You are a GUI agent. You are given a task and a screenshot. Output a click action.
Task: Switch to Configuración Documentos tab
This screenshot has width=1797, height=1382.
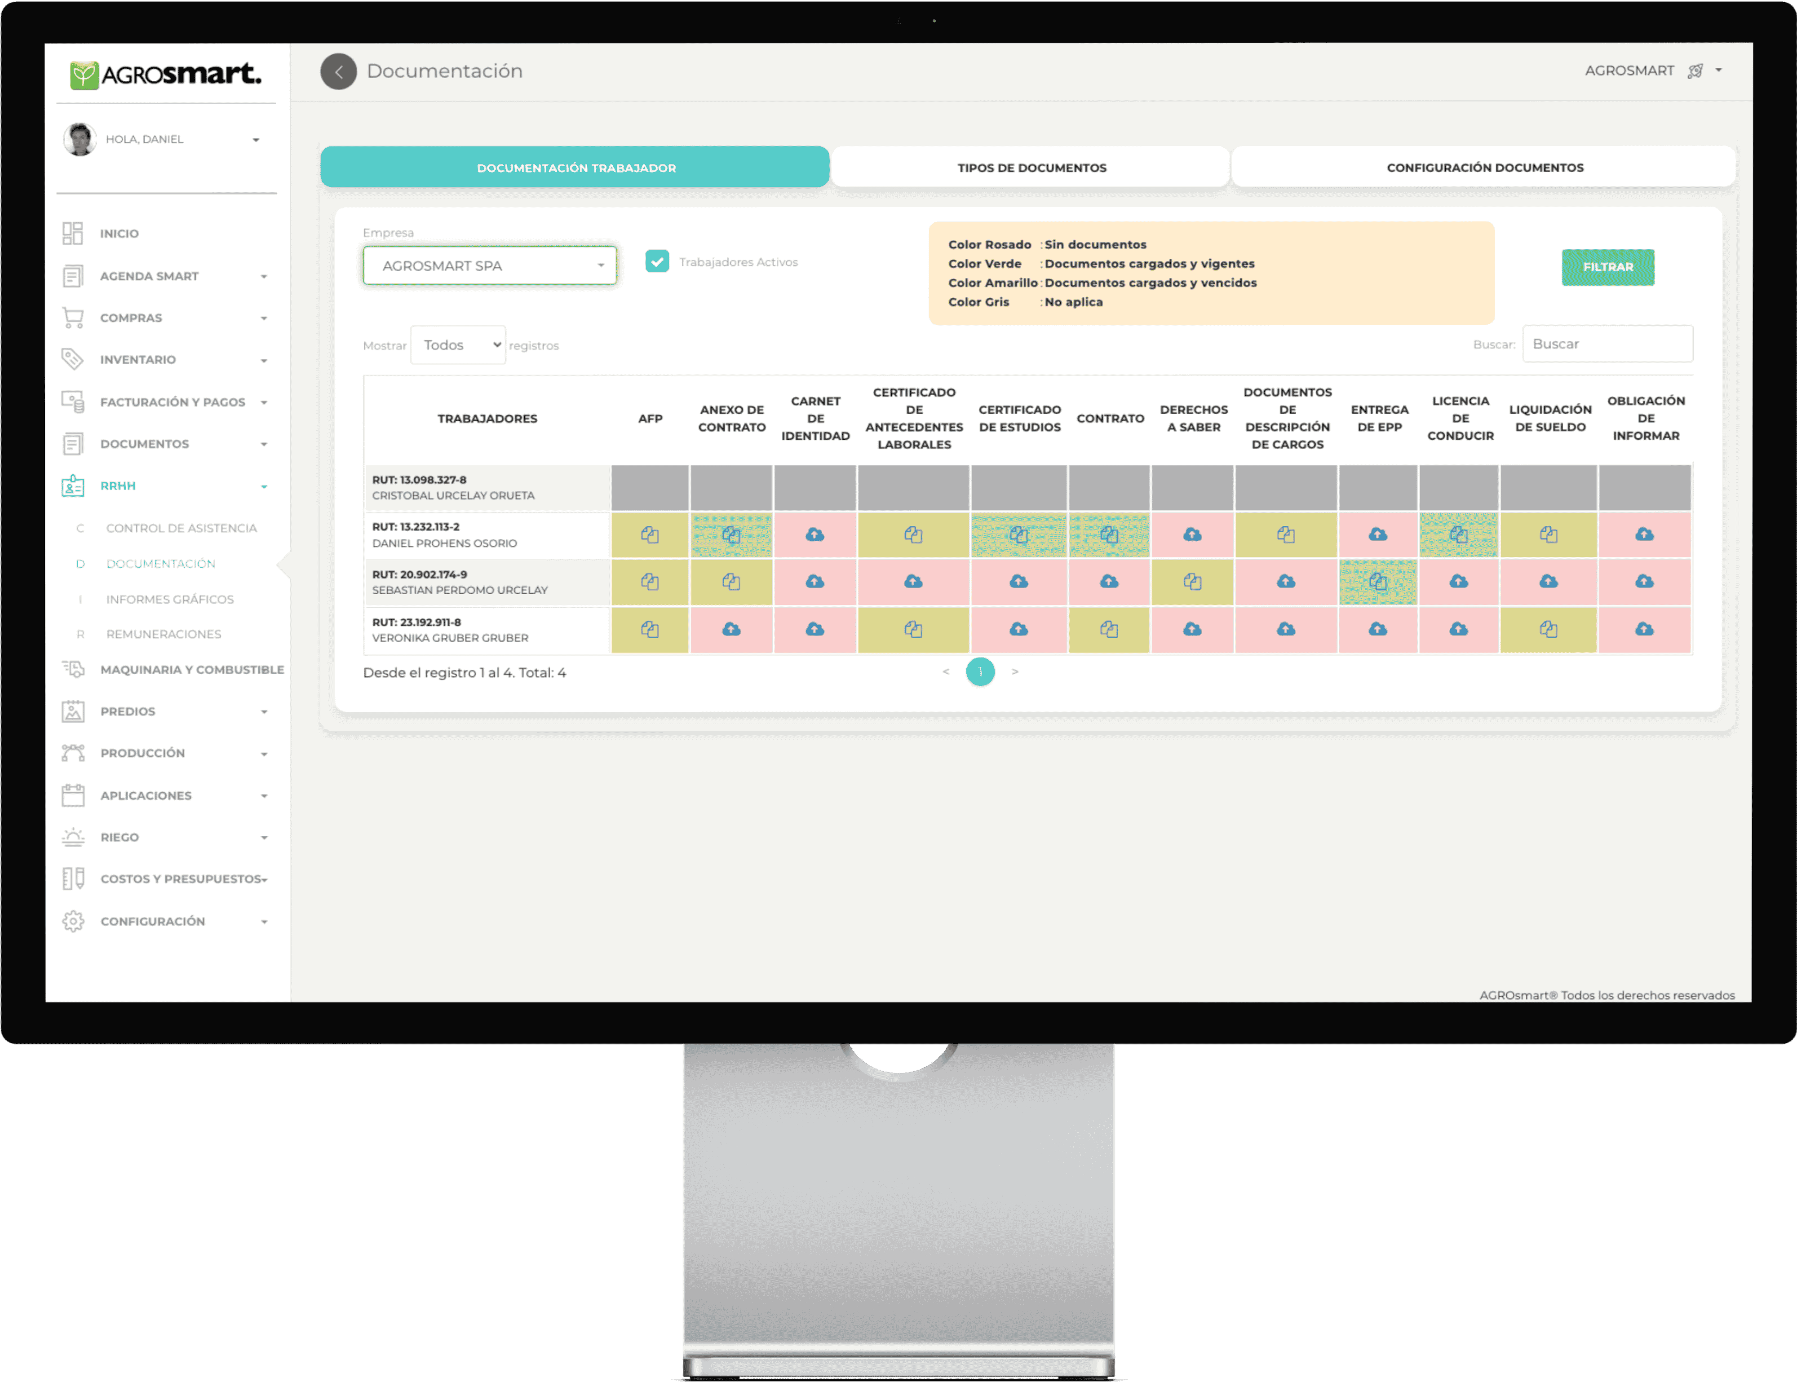tap(1484, 168)
